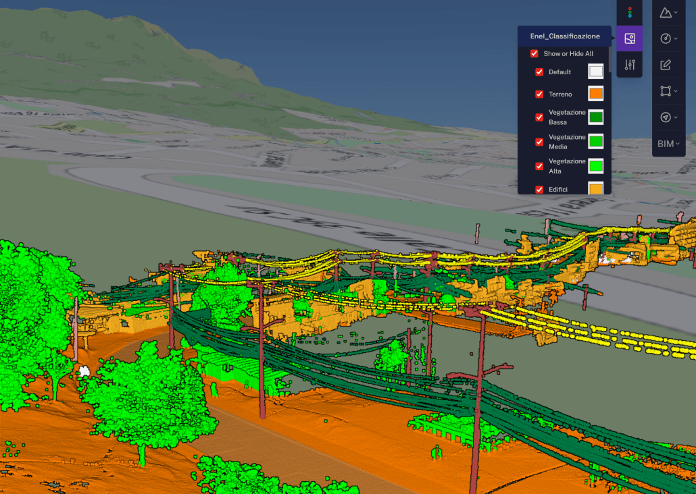
Task: Open the sliders settings icon
Action: click(x=630, y=65)
